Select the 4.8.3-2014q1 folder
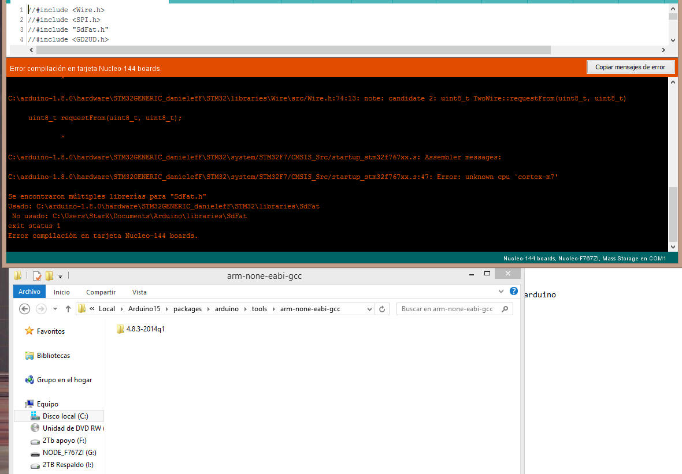 tap(140, 329)
